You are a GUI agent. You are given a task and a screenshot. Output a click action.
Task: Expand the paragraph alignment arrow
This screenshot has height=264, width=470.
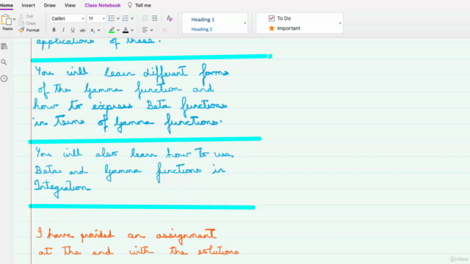pyautogui.click(x=152, y=30)
